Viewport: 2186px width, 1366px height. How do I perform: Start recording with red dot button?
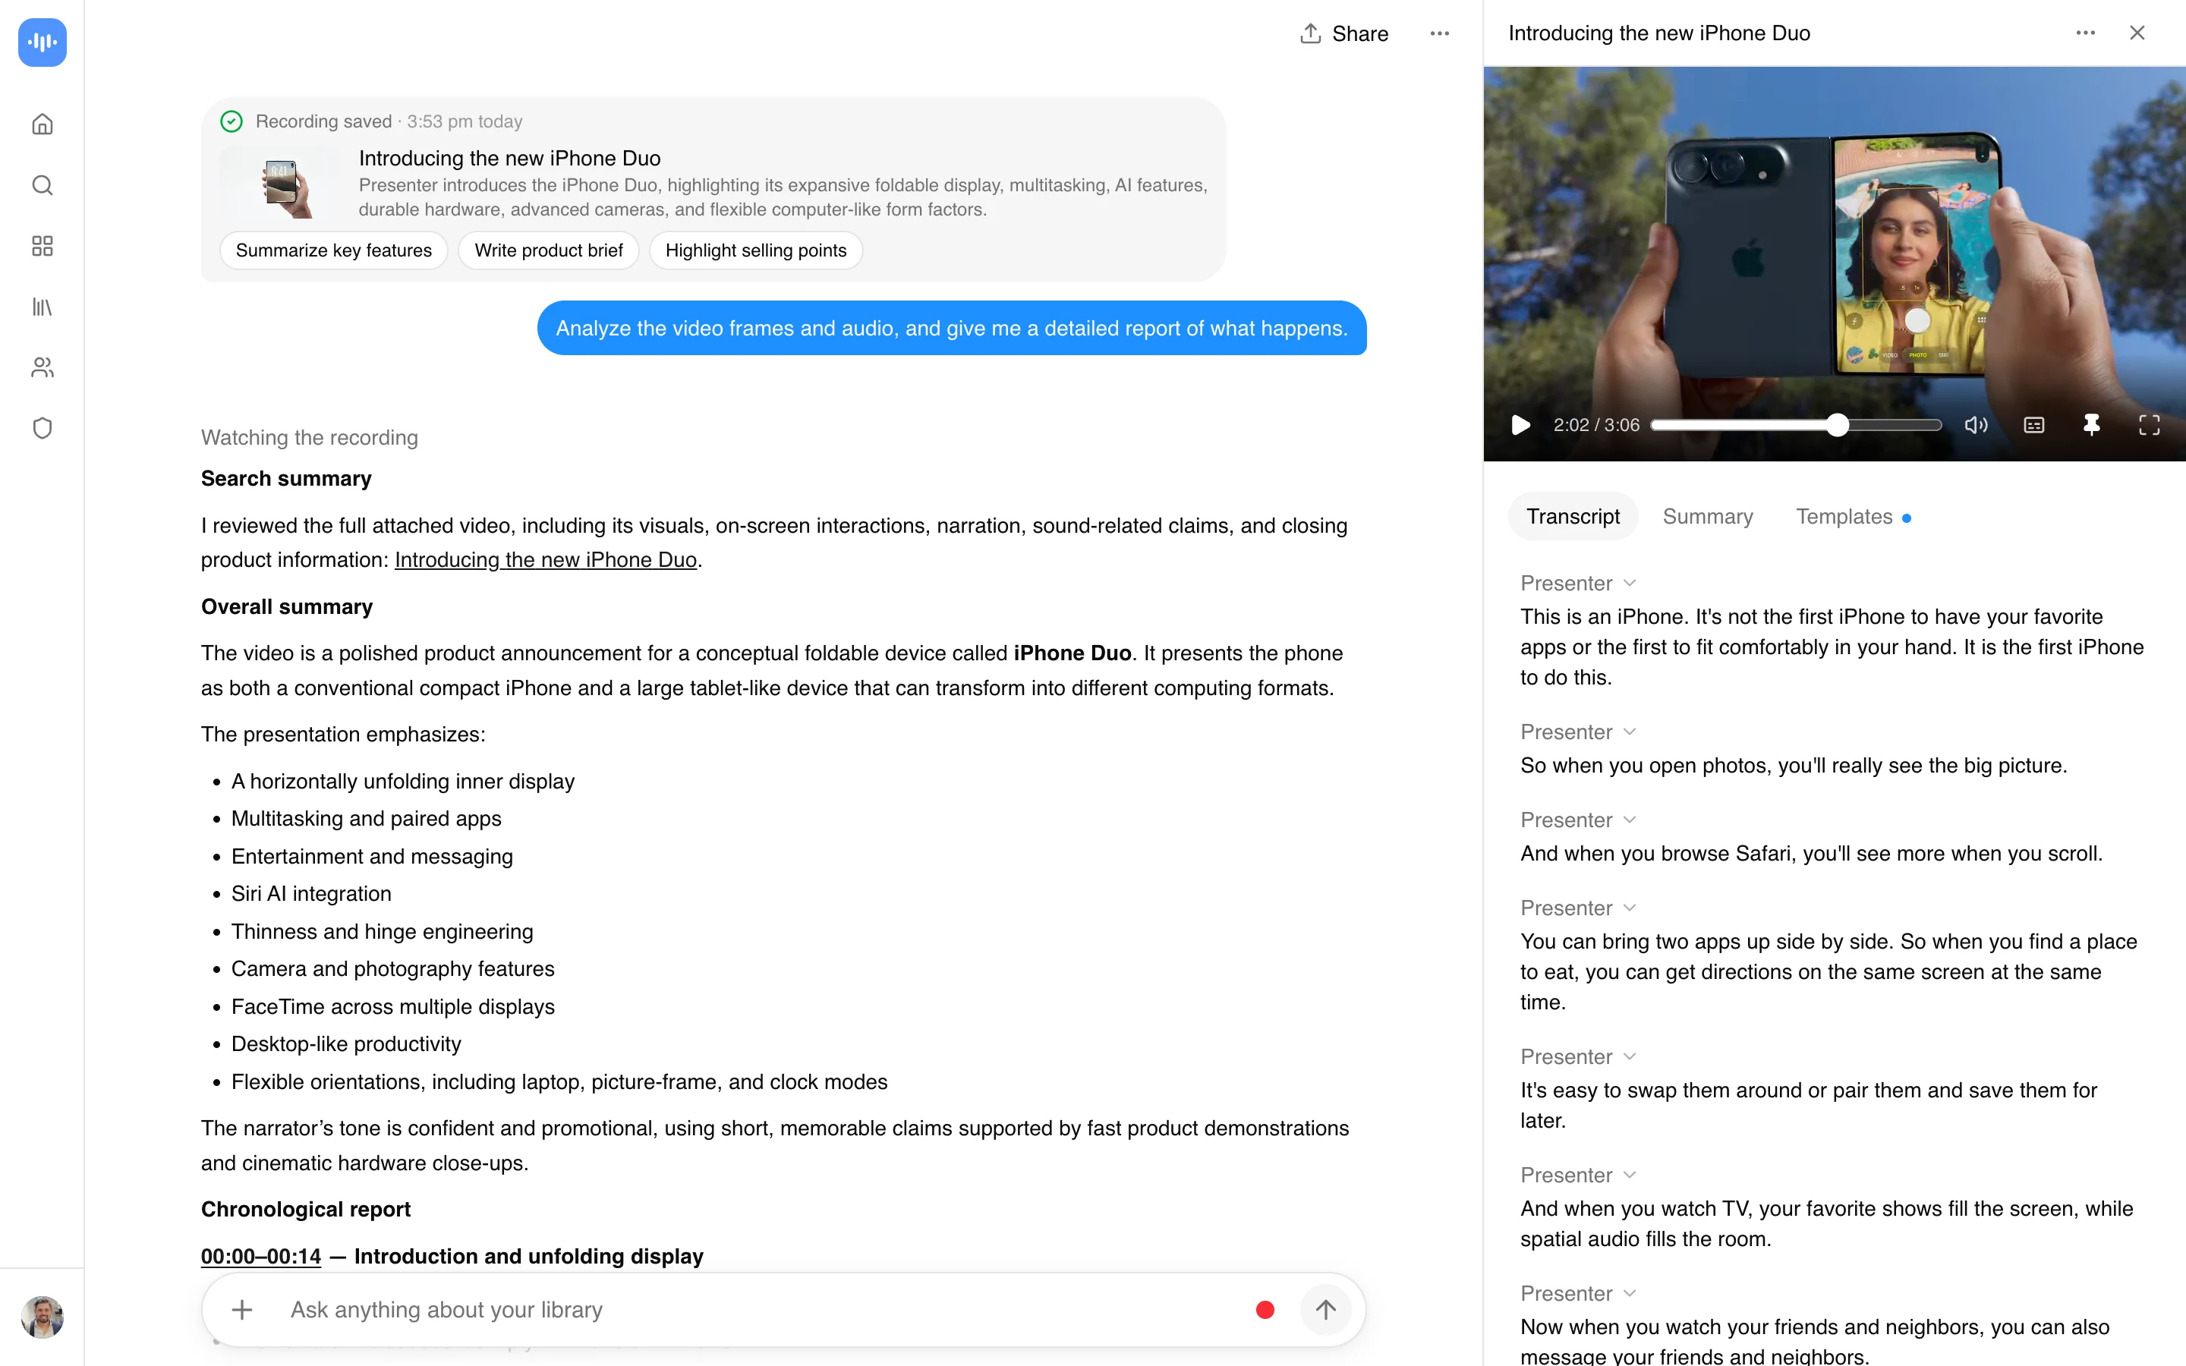(1265, 1309)
